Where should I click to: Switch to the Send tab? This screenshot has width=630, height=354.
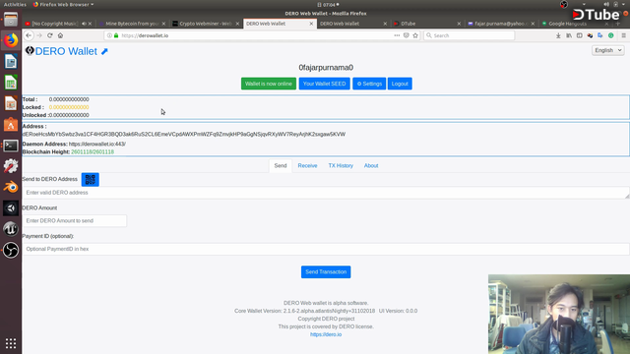tap(281, 165)
